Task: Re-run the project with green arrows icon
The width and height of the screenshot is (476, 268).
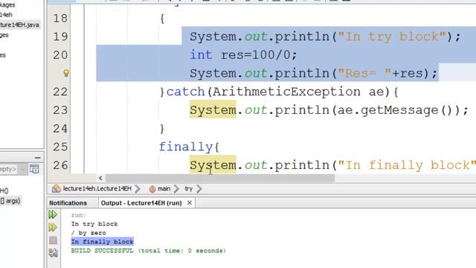Action: (x=53, y=214)
